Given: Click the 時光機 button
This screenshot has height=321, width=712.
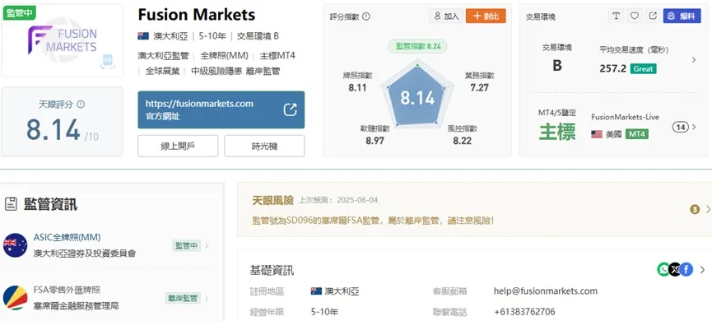Looking at the screenshot, I should tap(264, 147).
